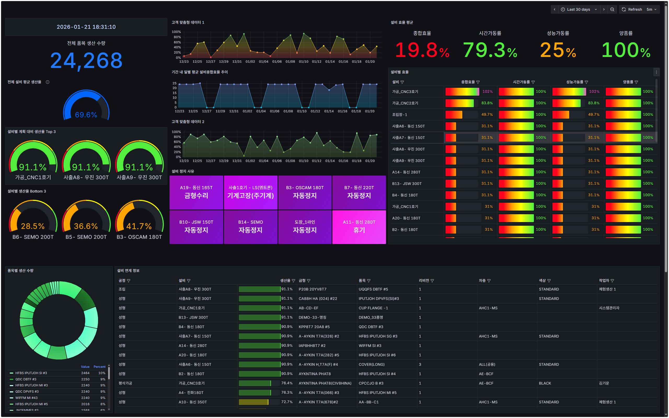Image resolution: width=669 pixels, height=418 pixels.
Task: Filter the 시간가동률 column
Action: [533, 82]
